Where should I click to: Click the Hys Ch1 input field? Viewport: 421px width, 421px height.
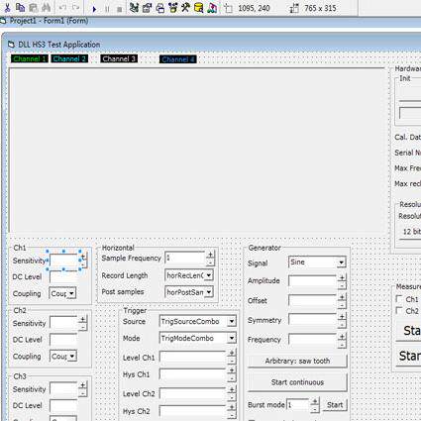(193, 374)
